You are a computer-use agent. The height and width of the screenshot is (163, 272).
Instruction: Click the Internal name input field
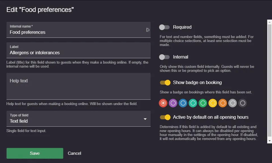pos(78,30)
